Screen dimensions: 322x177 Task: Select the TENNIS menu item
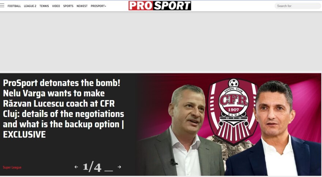44,6
